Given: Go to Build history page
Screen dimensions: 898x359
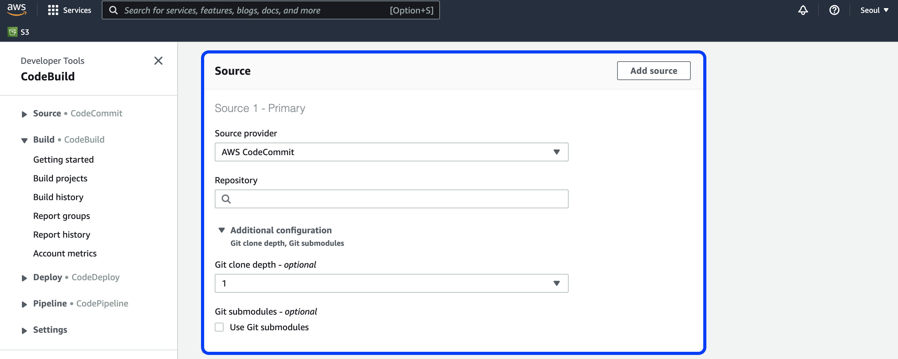Looking at the screenshot, I should (x=58, y=197).
